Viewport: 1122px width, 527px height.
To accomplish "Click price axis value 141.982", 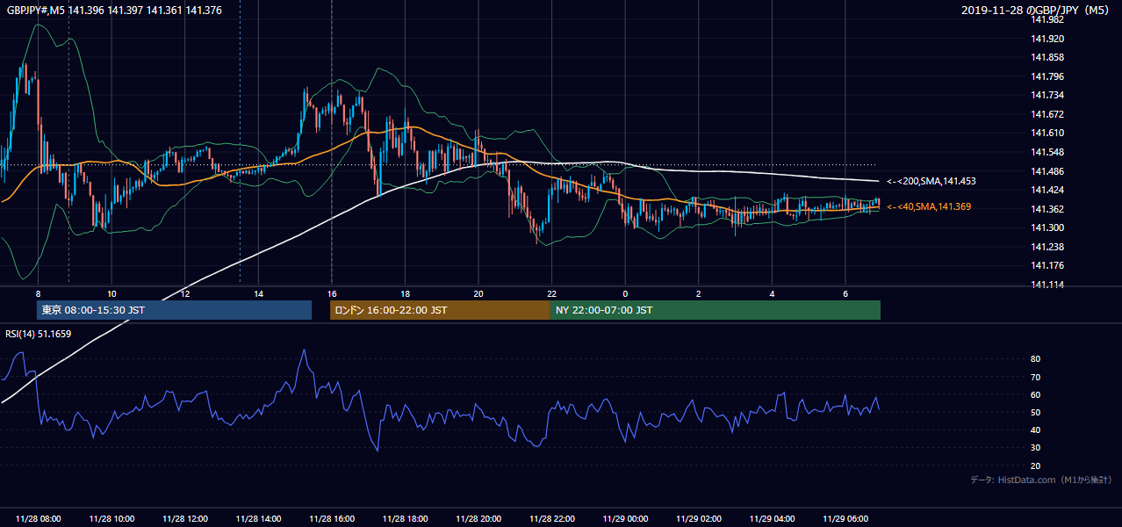I will [1047, 19].
